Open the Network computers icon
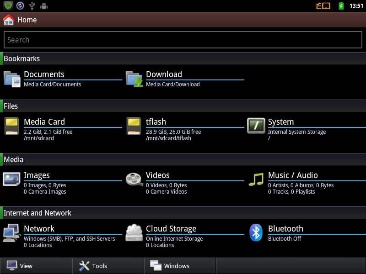Screen dimensions: 366x274 (11, 233)
